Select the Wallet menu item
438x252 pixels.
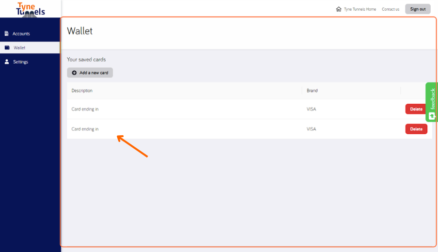point(30,47)
